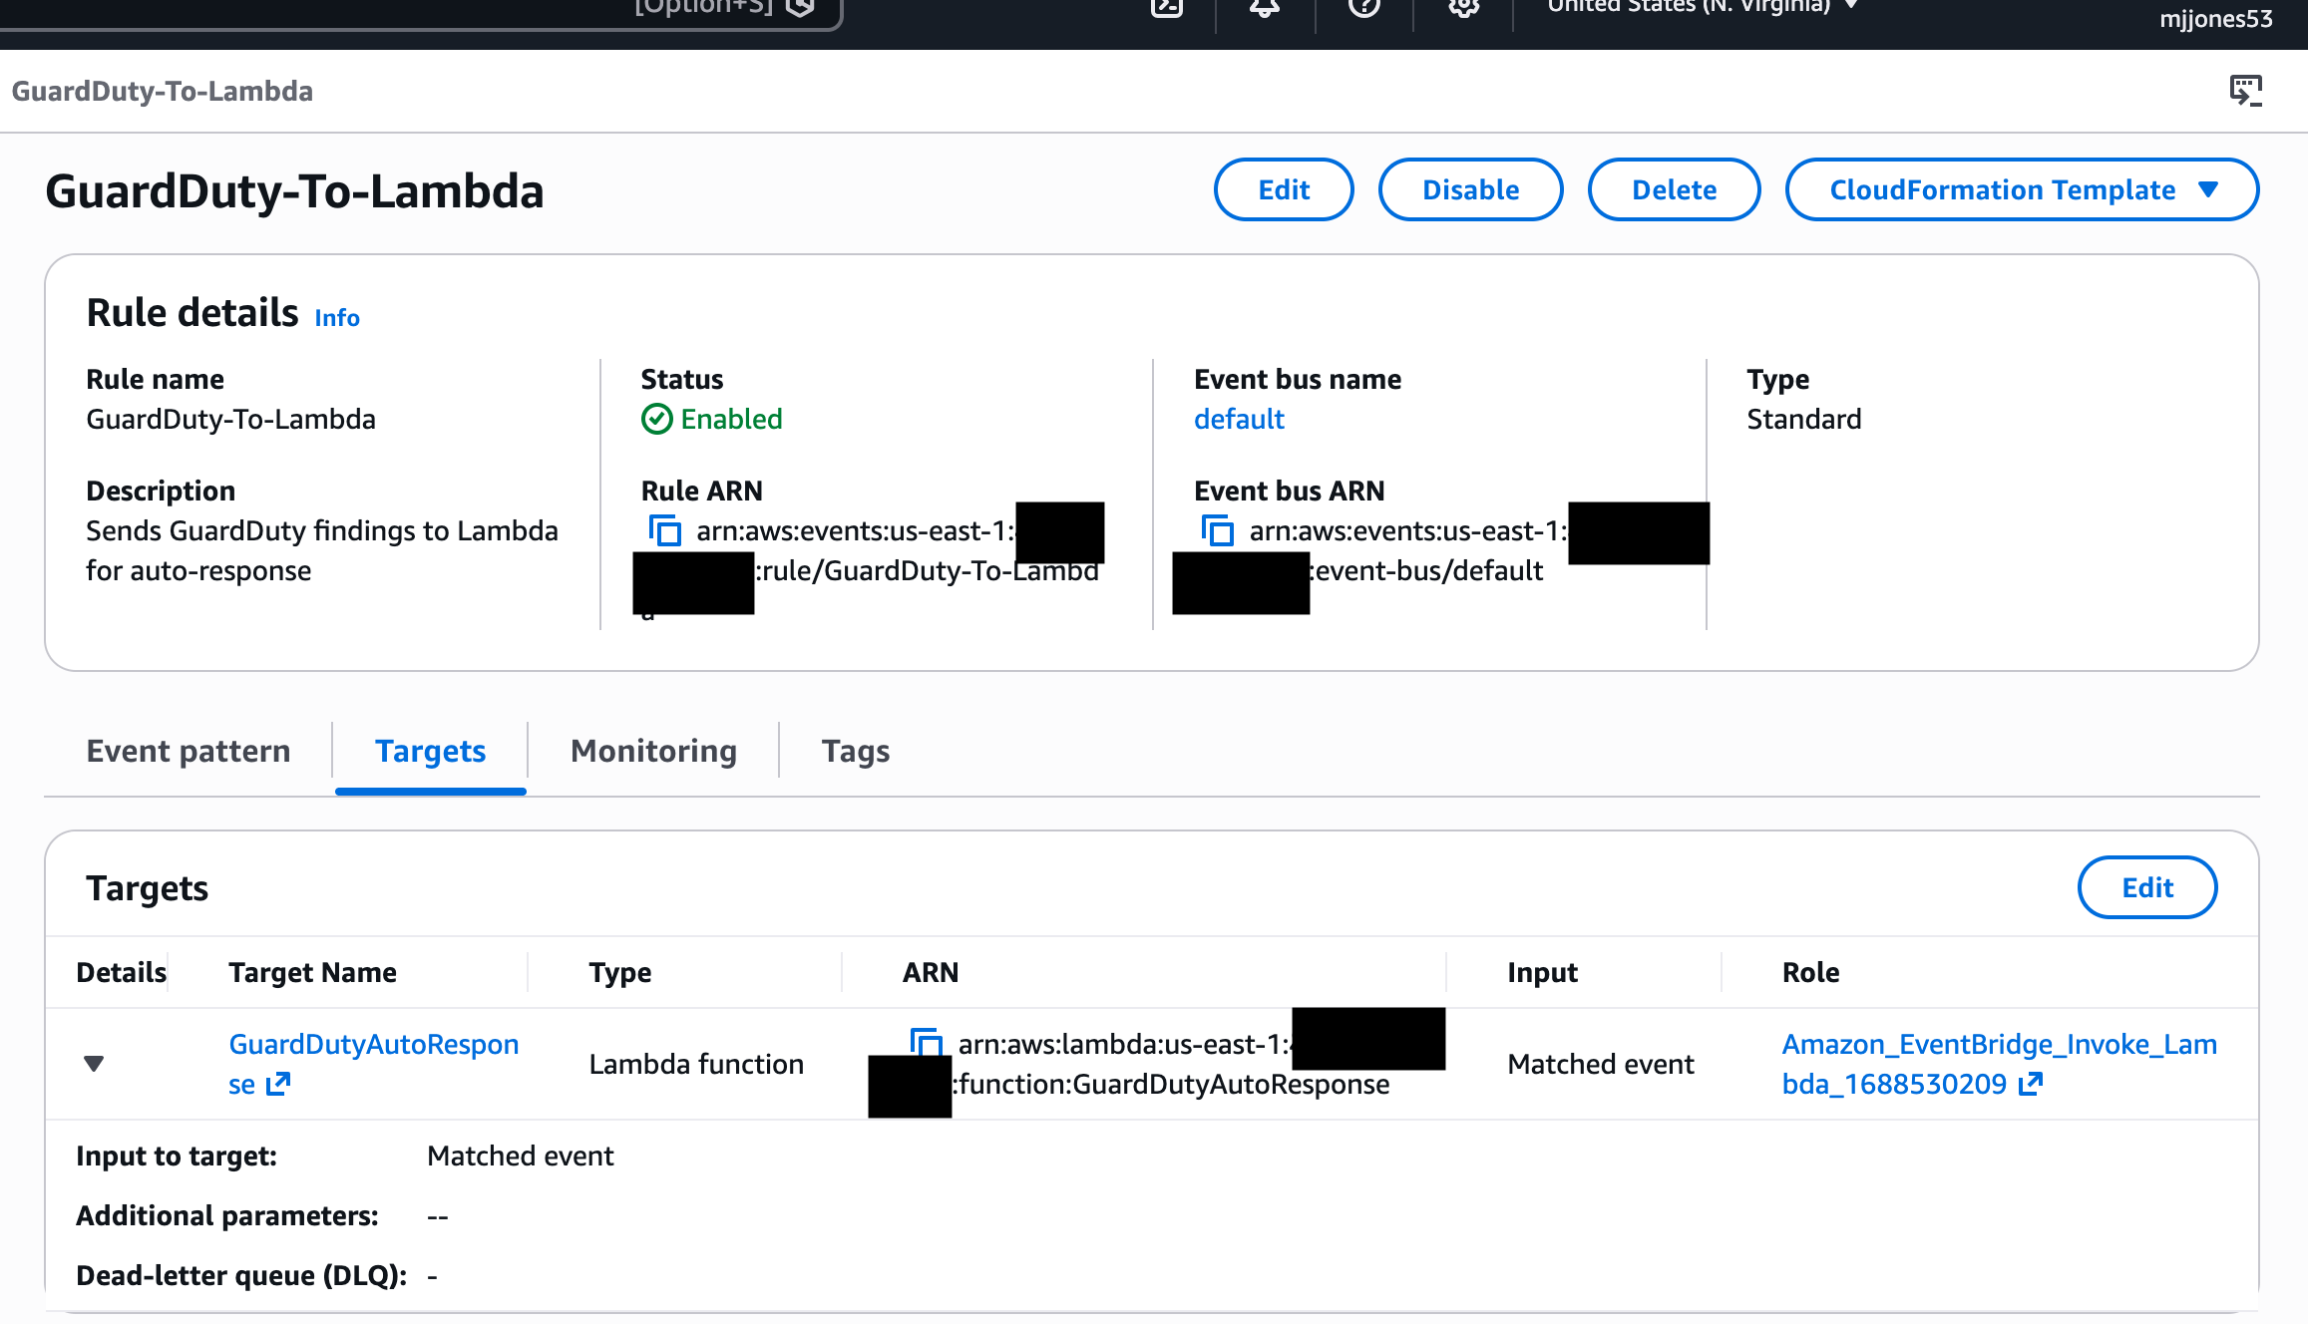The height and width of the screenshot is (1324, 2308).
Task: Open console settings gear
Action: pyautogui.click(x=1462, y=8)
